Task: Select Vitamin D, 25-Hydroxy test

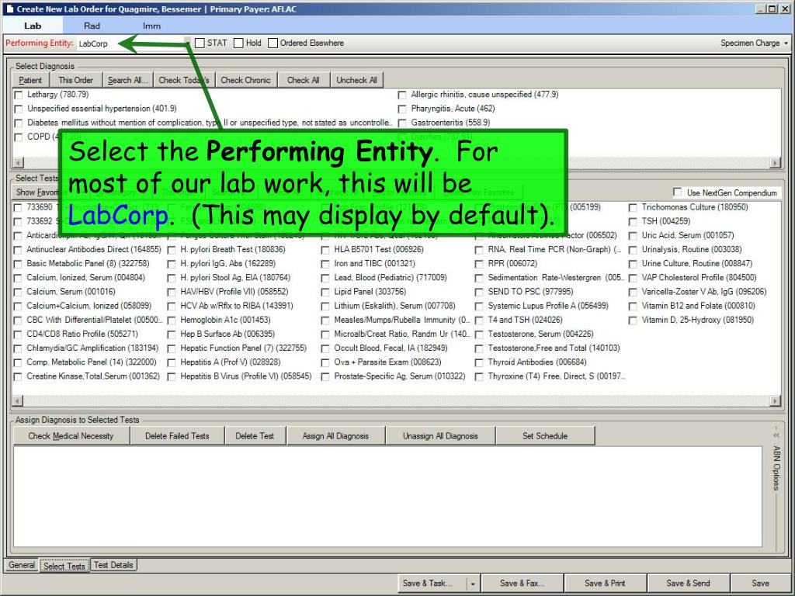Action: pos(633,321)
